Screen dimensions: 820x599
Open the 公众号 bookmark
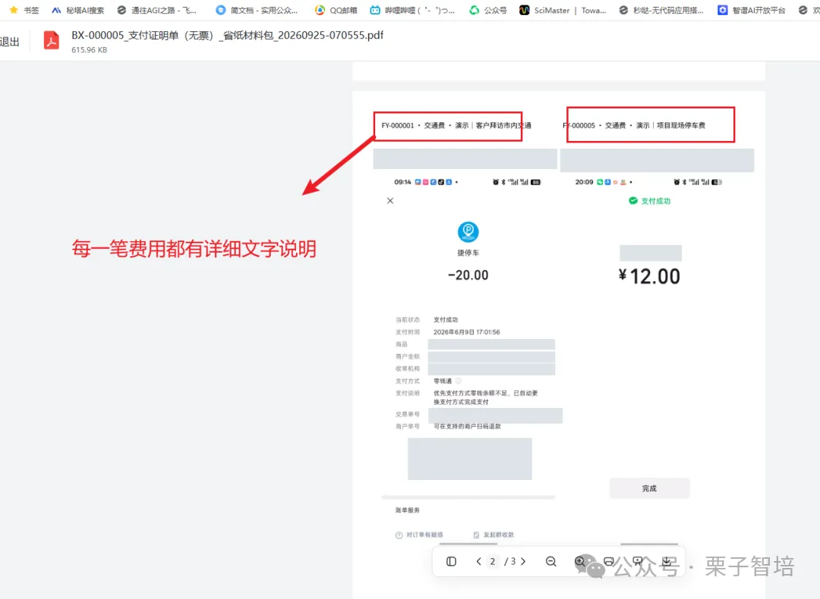[x=487, y=10]
